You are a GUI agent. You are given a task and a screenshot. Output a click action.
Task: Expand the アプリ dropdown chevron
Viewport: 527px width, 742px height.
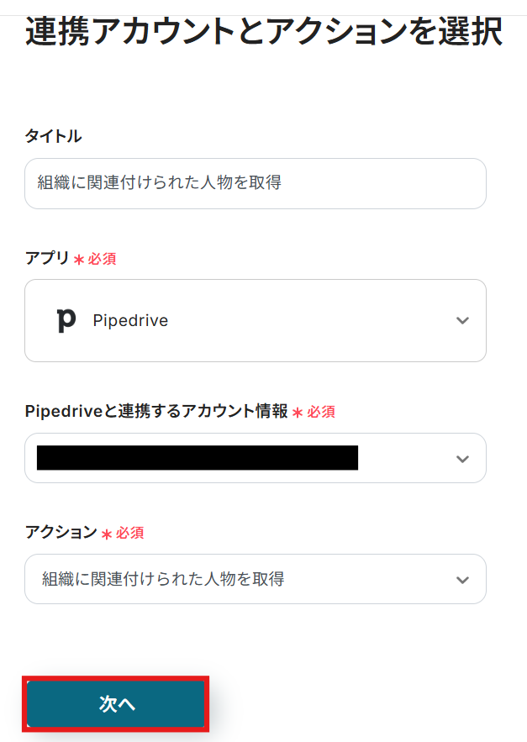pyautogui.click(x=461, y=320)
